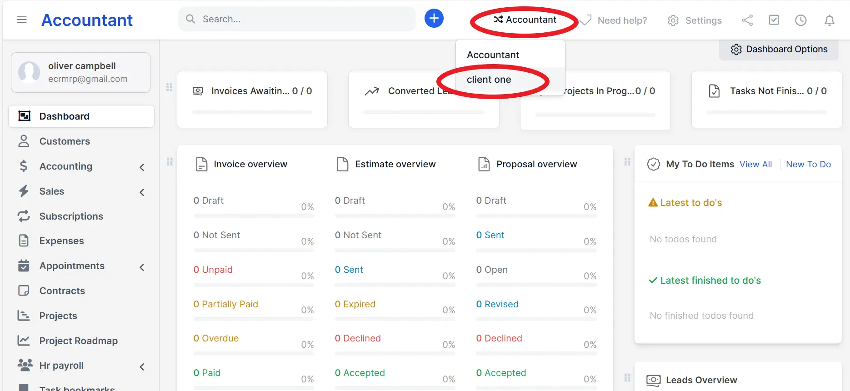The width and height of the screenshot is (850, 391).
Task: Click the Need help? link
Action: pos(622,20)
